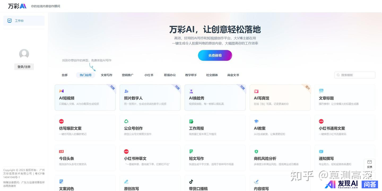Click the AI写真馆 camera icon

click(x=256, y=91)
